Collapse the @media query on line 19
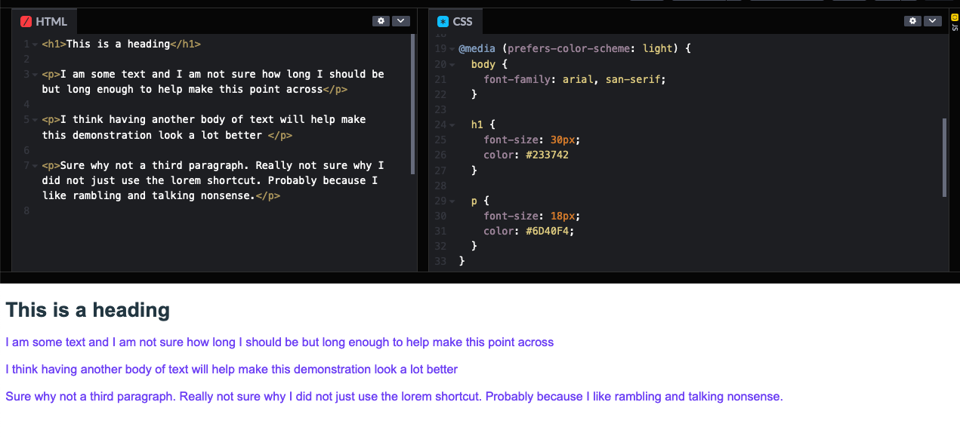Viewport: 960px width, 439px height. pyautogui.click(x=453, y=48)
